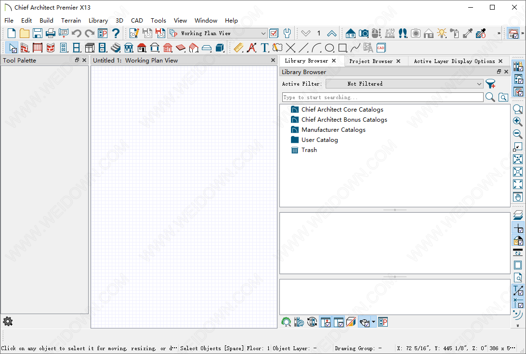Click the New Plan icon
Viewport: 526px width, 354px height.
click(x=12, y=33)
